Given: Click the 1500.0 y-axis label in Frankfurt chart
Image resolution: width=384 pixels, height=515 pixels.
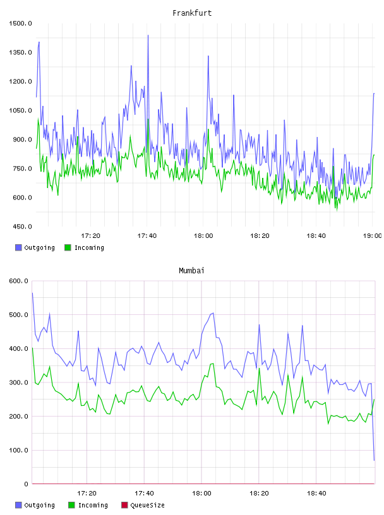Looking at the screenshot, I should pyautogui.click(x=20, y=23).
